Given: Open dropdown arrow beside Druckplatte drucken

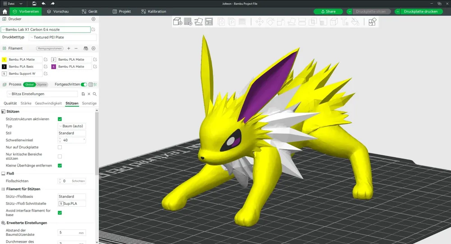Looking at the screenshot, I should point(397,12).
